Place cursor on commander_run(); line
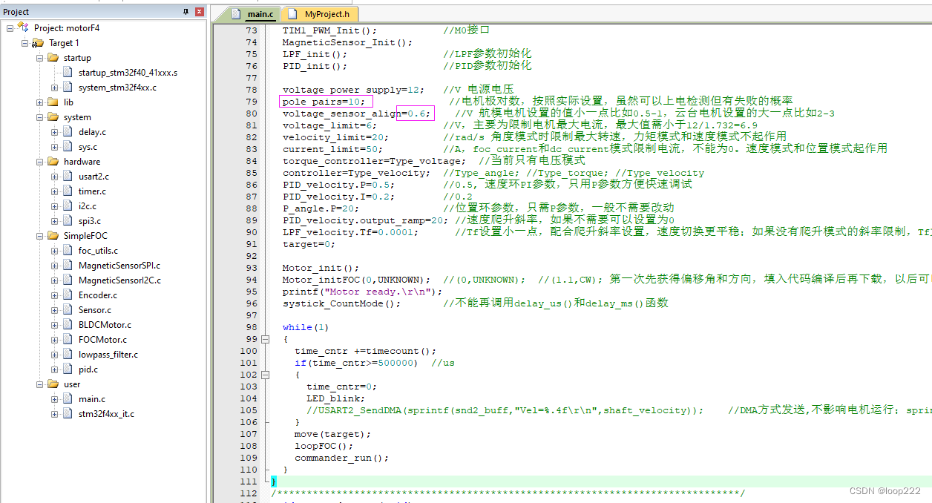Viewport: 932px width, 503px height. coord(341,458)
